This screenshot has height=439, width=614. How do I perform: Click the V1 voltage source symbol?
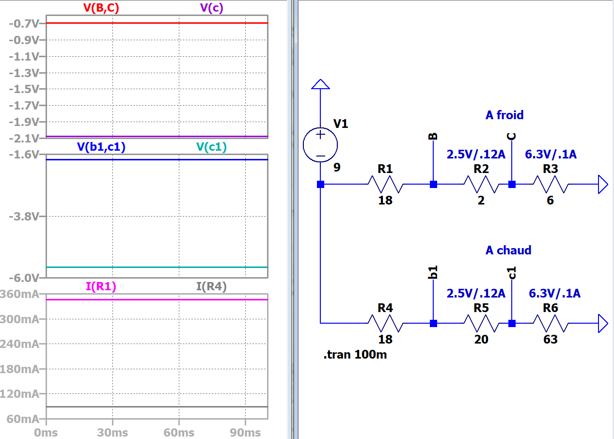pyautogui.click(x=320, y=145)
